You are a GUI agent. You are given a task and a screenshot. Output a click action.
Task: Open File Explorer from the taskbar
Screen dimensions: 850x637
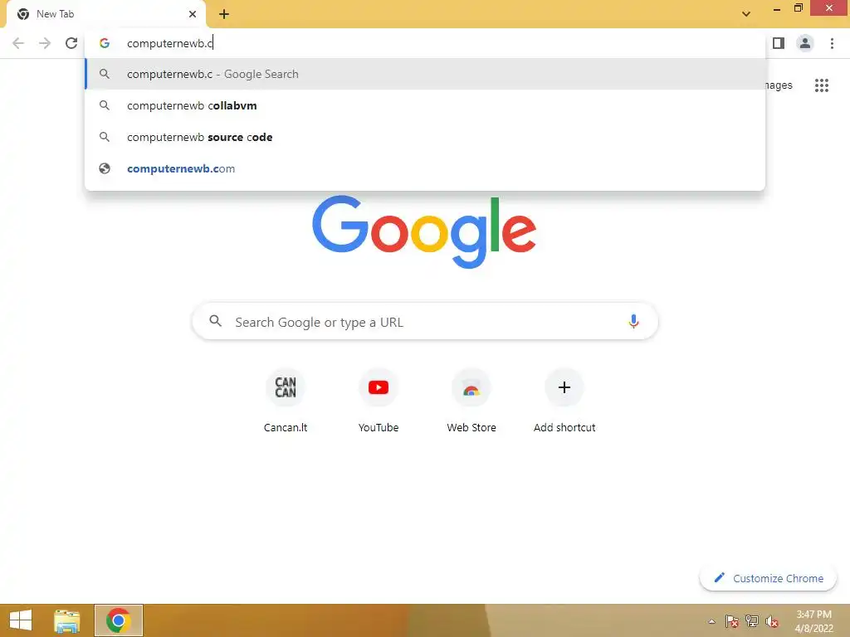pos(66,620)
